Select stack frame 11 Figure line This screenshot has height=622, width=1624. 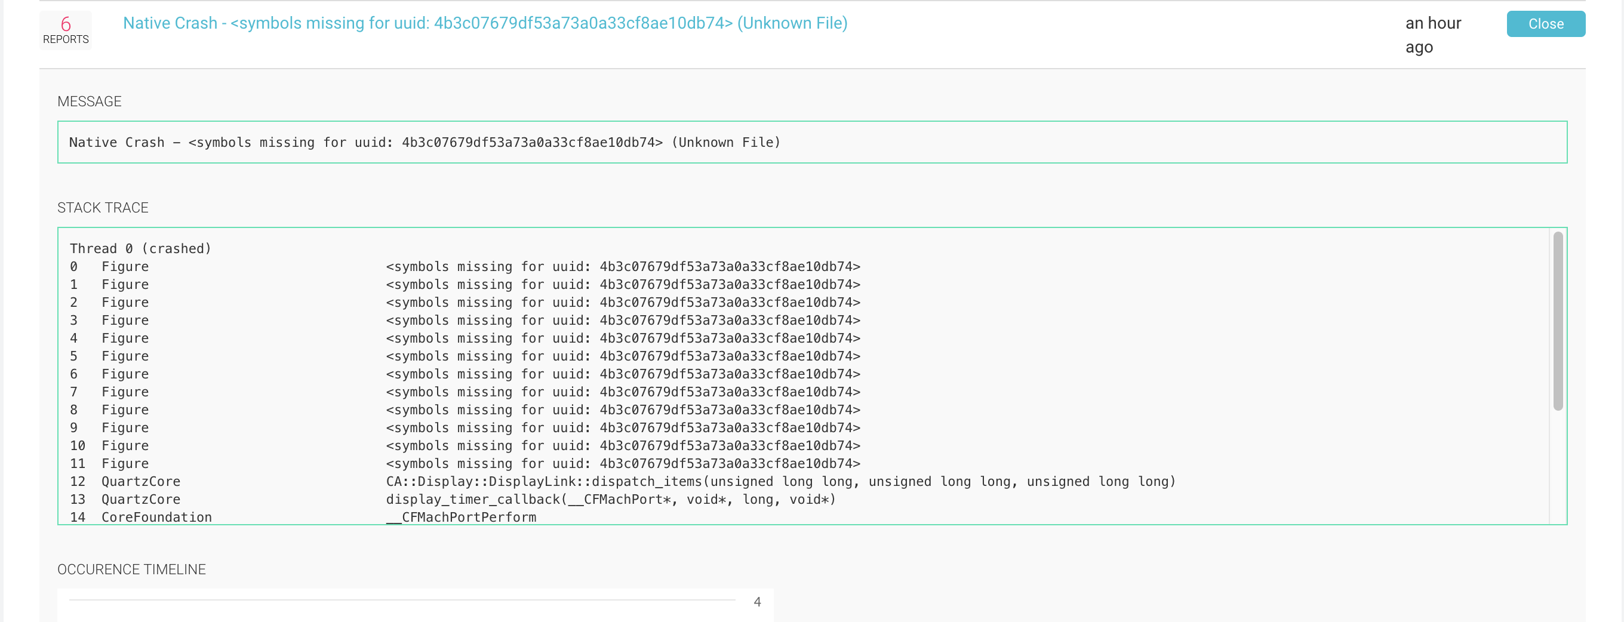click(125, 463)
